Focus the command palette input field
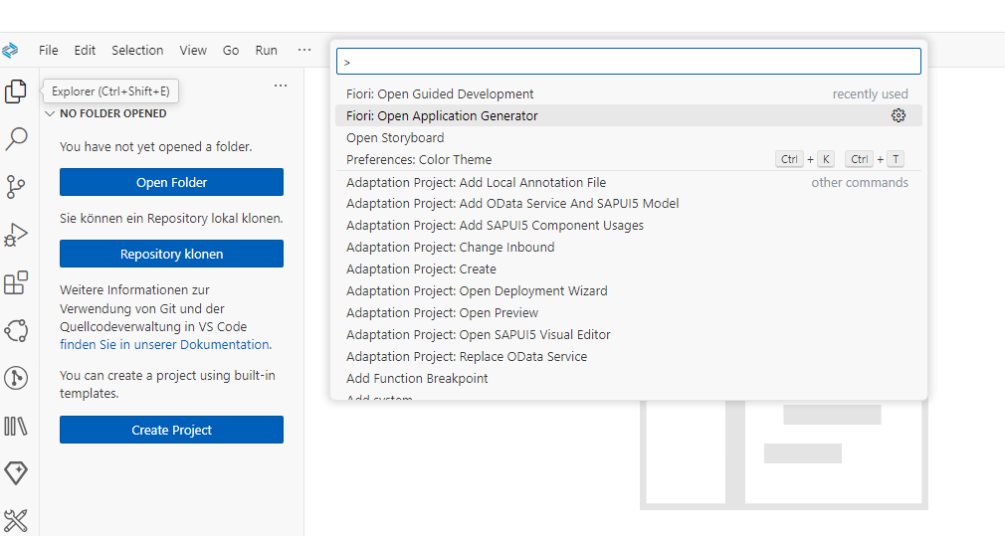The image size is (1005, 536). pos(629,62)
